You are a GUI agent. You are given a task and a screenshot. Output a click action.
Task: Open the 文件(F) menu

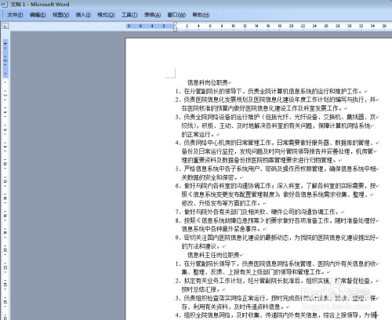(15, 15)
